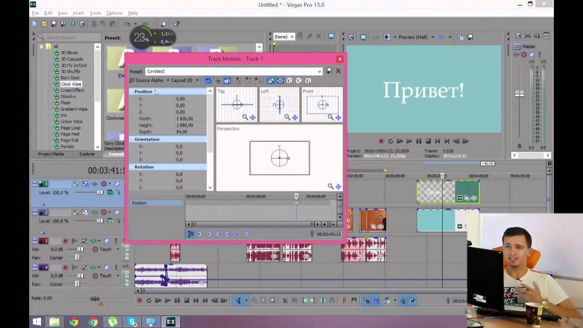Toggle Lock Aspect Ratio in Track Motion
Image resolution: width=583 pixels, height=328 pixels.
point(271,81)
